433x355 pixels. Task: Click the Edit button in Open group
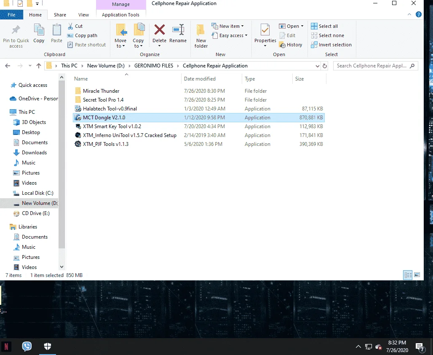pos(287,35)
